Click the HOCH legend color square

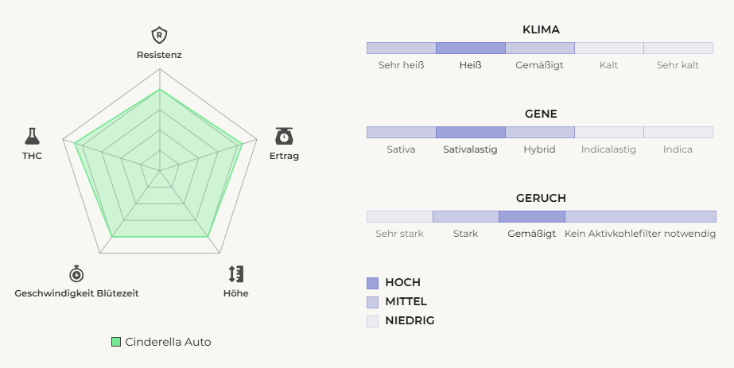tap(373, 283)
